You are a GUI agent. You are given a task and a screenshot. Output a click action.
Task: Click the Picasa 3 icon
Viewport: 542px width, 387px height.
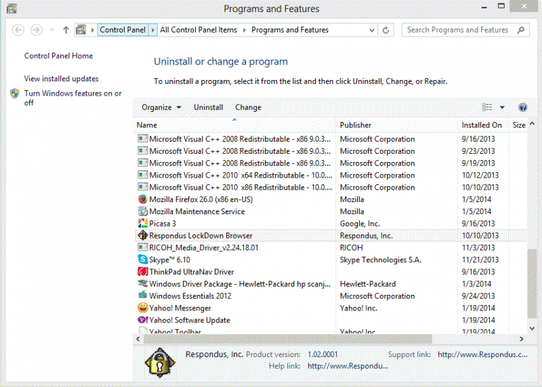coord(142,224)
